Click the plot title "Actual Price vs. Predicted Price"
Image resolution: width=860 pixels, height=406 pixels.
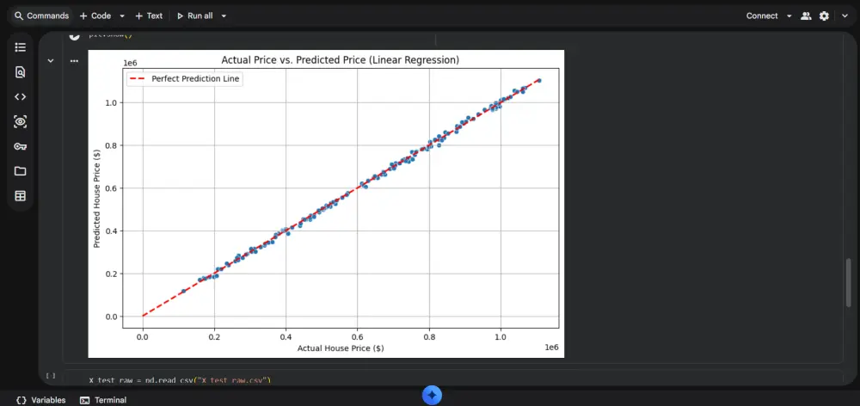click(340, 59)
